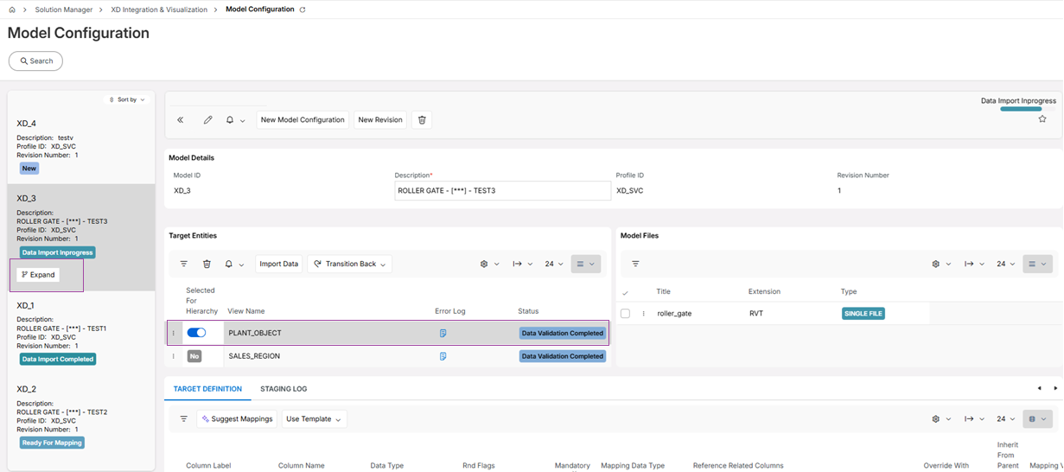The width and height of the screenshot is (1064, 472).
Task: Open error log for PLANT_OBJECT row
Action: tap(443, 333)
